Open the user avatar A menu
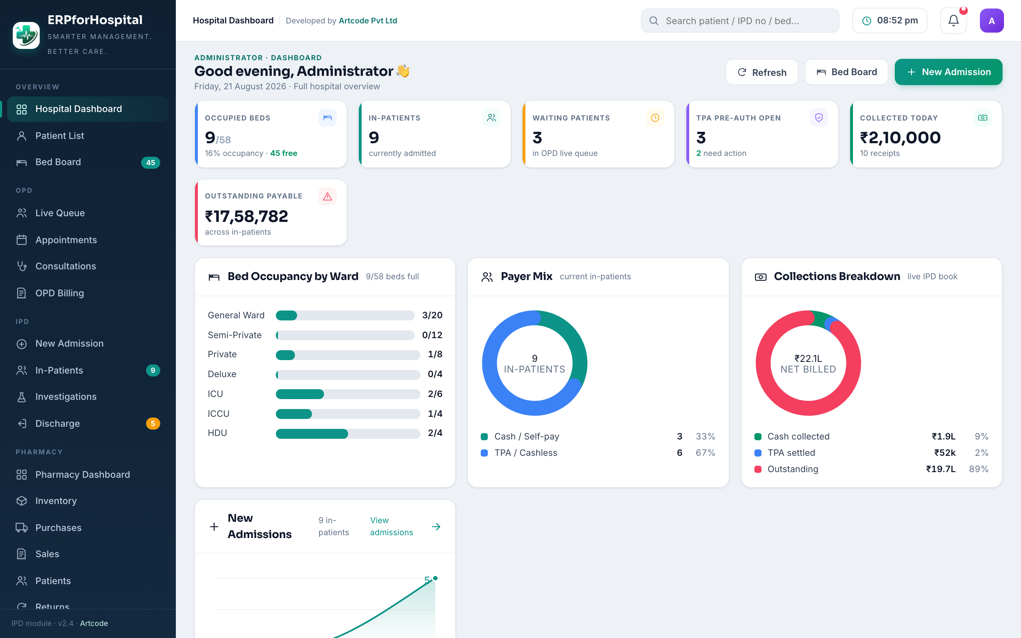 tap(992, 21)
